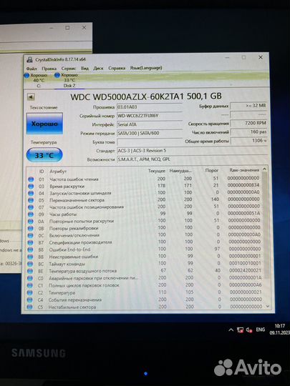Click status icon for attribute C0 Аварийные парковки
Viewport: 290px width, 386px height.
coord(30,279)
